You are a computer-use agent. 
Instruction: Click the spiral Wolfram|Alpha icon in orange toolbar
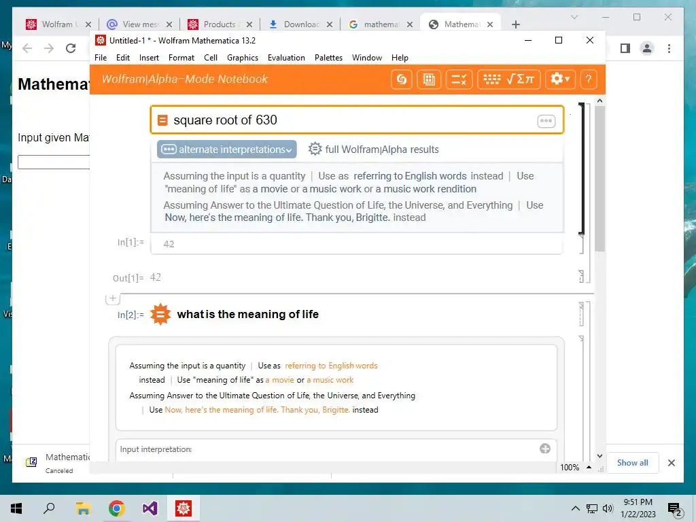401,80
